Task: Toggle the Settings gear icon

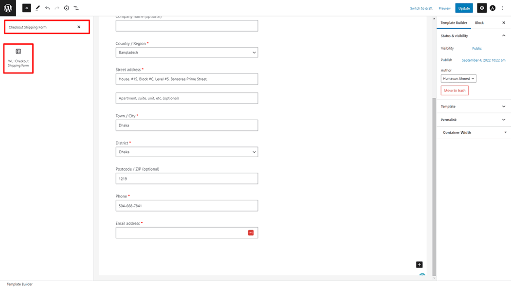Action: click(x=481, y=8)
